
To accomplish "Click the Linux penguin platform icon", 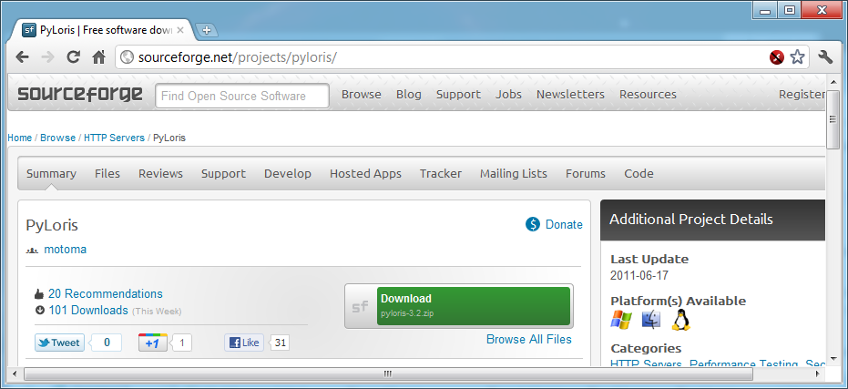I will pyautogui.click(x=681, y=320).
